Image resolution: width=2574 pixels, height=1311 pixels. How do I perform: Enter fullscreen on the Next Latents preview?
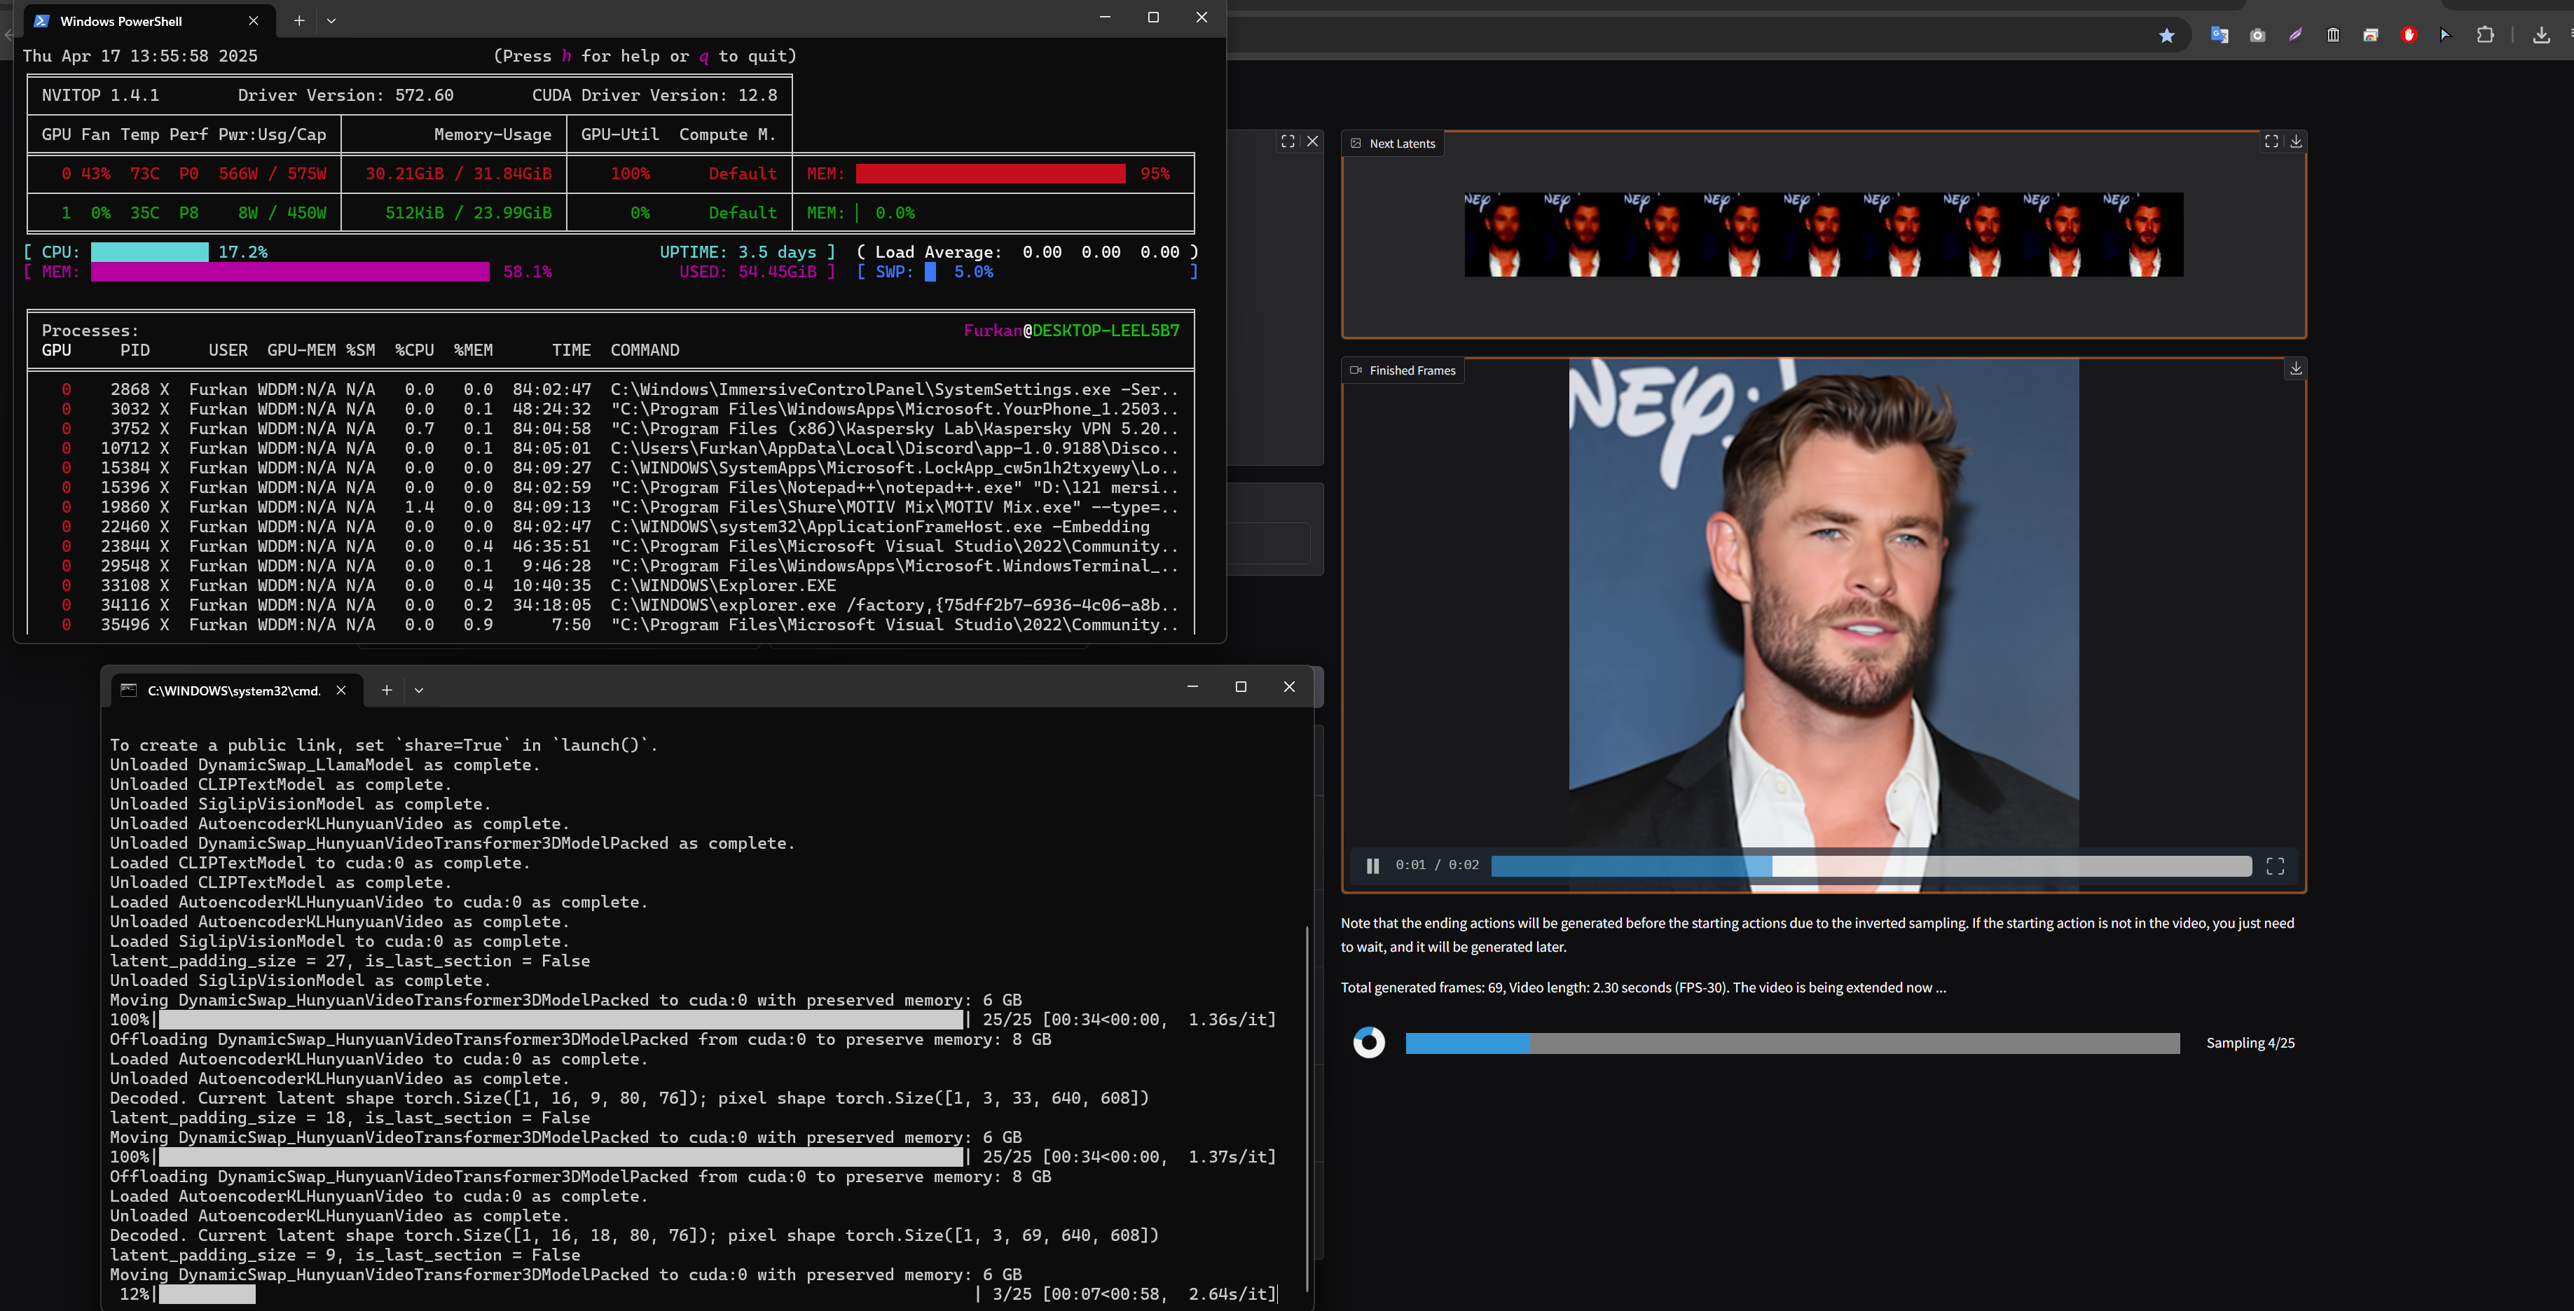[x=2272, y=141]
